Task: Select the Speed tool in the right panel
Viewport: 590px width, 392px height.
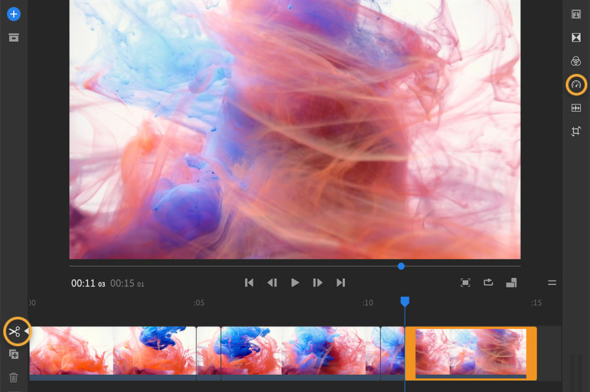Action: [575, 84]
